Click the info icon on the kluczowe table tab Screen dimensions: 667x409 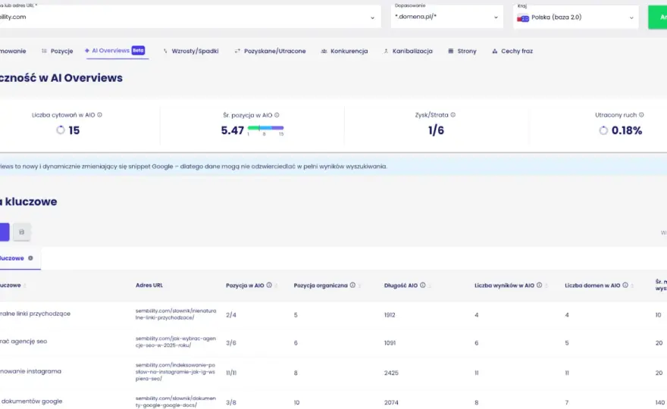30,258
